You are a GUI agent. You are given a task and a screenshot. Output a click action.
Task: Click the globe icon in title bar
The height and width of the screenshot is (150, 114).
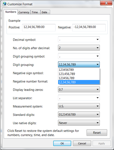click(5, 4)
